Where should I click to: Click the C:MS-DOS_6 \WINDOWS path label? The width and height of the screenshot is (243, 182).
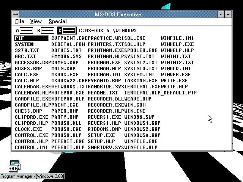point(108,30)
